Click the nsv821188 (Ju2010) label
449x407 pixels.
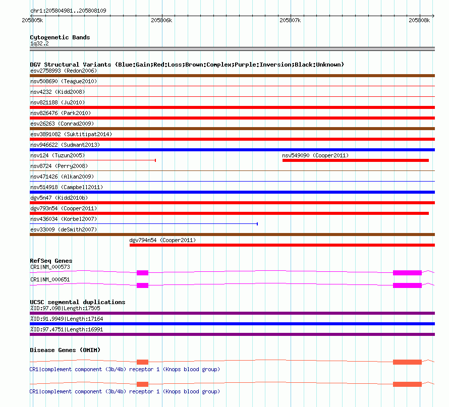coord(58,102)
